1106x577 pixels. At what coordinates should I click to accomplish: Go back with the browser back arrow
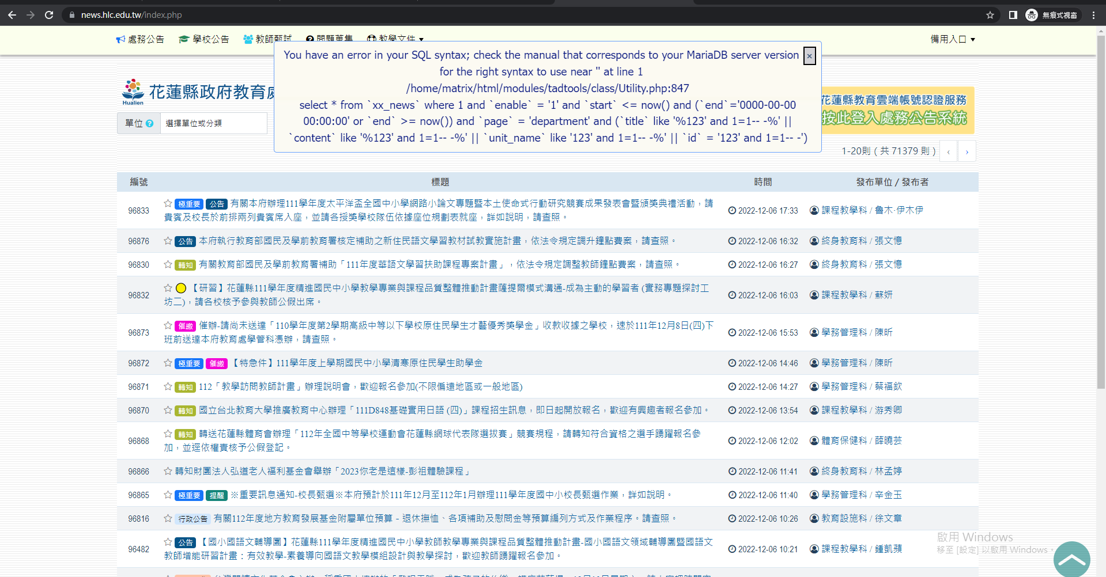[12, 15]
